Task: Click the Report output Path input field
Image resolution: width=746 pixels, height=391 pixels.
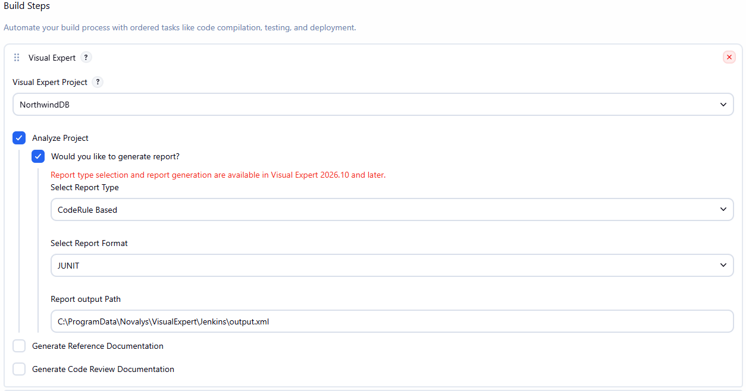Action: [x=392, y=321]
